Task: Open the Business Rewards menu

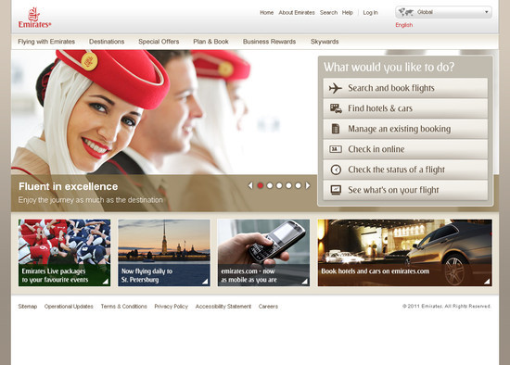Action: tap(269, 42)
